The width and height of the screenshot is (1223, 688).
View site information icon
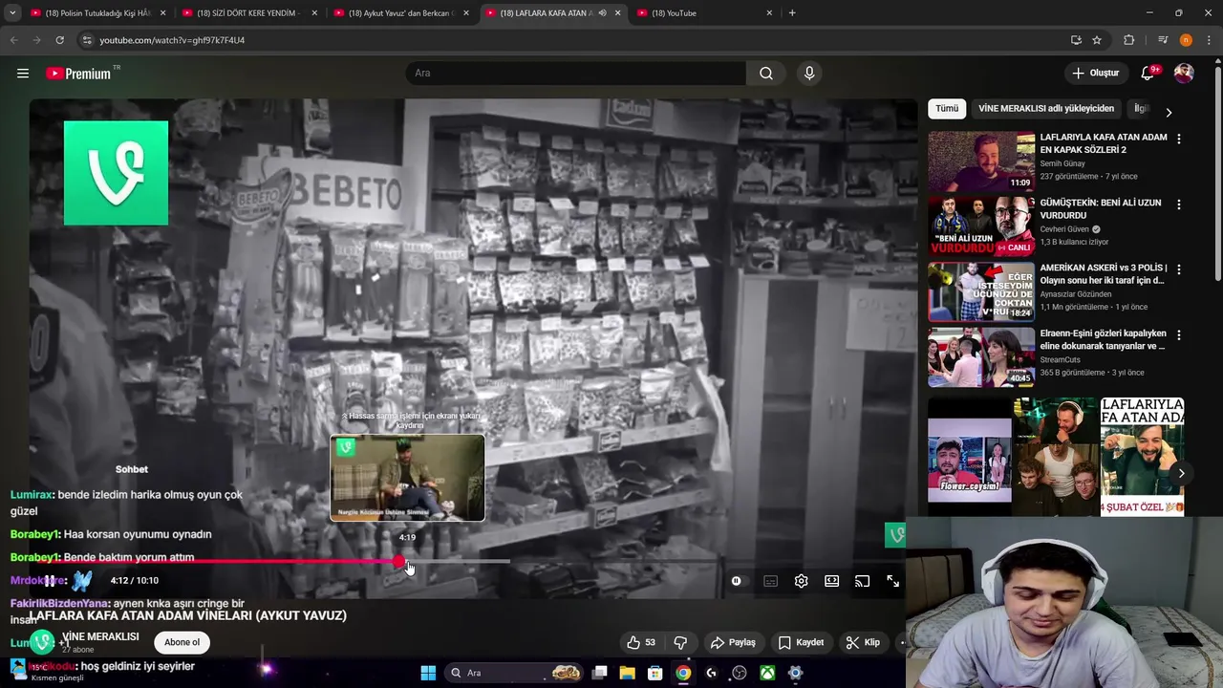pos(87,40)
